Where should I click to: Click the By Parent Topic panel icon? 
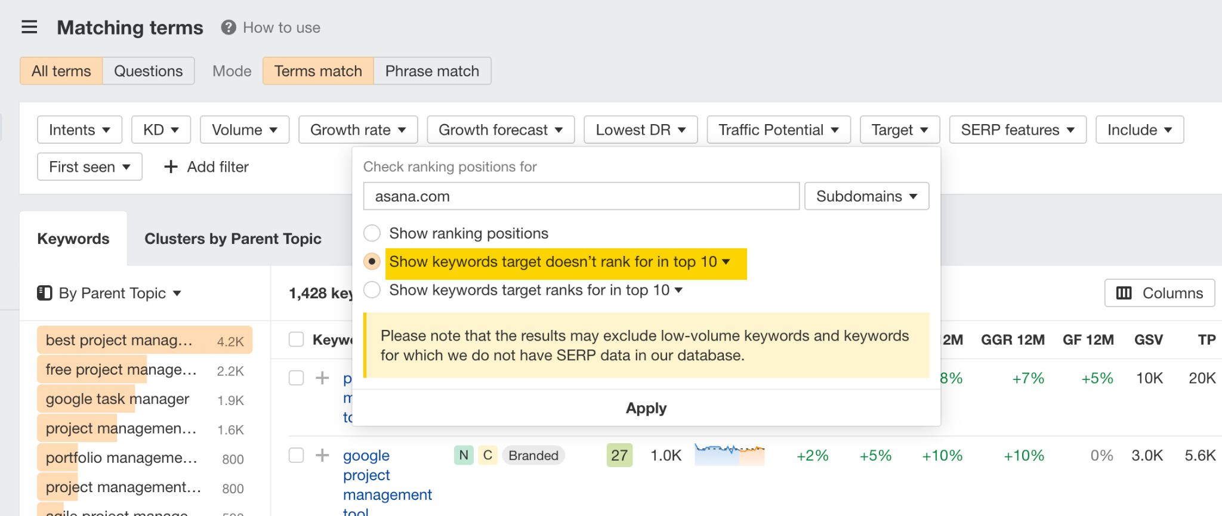coord(45,293)
